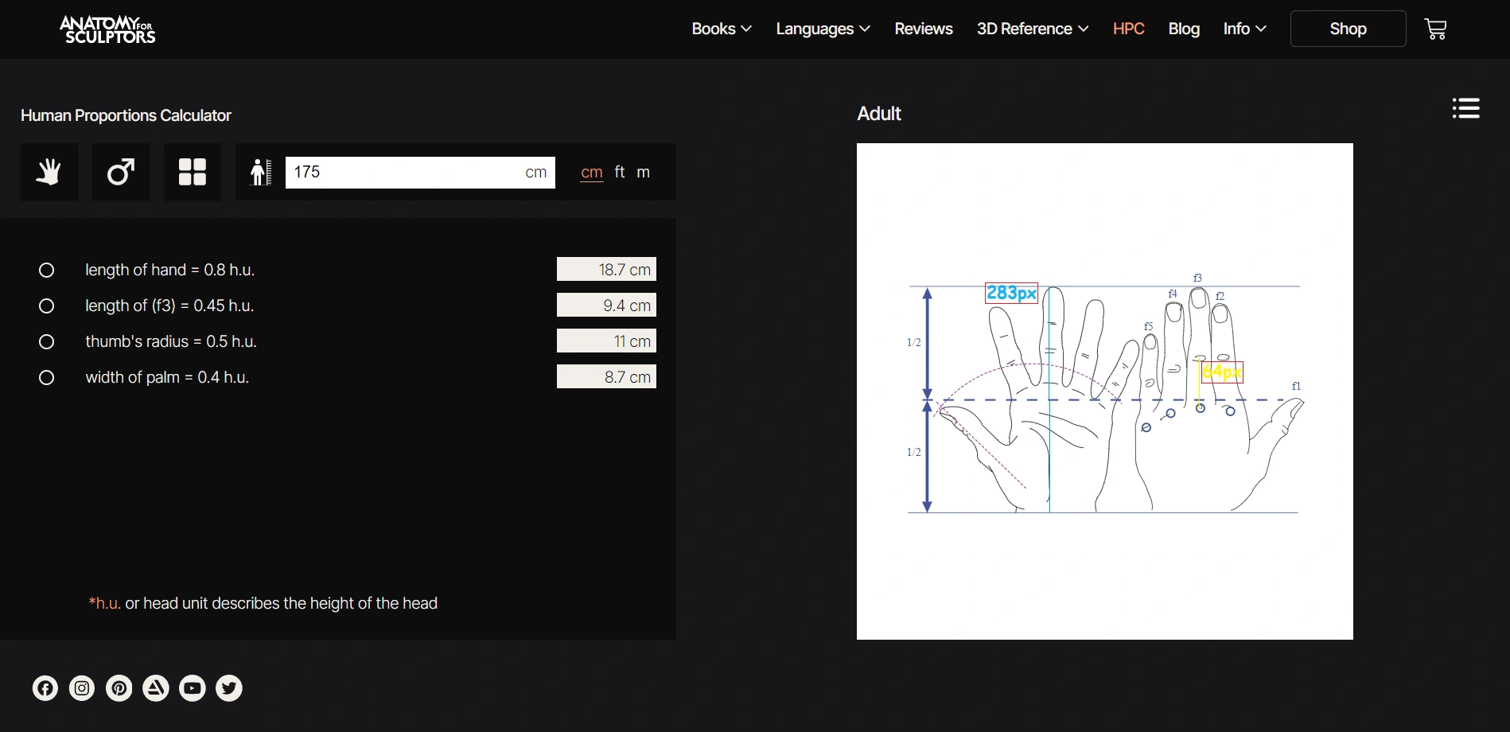Expand the Languages dropdown menu
The image size is (1510, 732).
823,29
